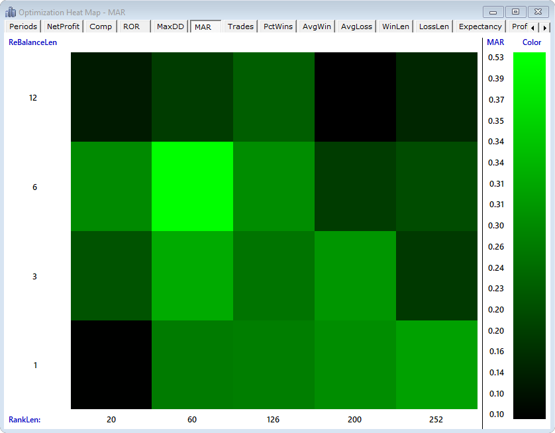Click the cell at RankLen 200, ReBalanceLen 6
This screenshot has width=555, height=433.
coord(356,187)
